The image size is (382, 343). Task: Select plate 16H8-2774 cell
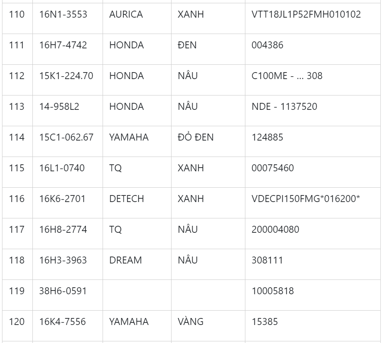tap(63, 229)
